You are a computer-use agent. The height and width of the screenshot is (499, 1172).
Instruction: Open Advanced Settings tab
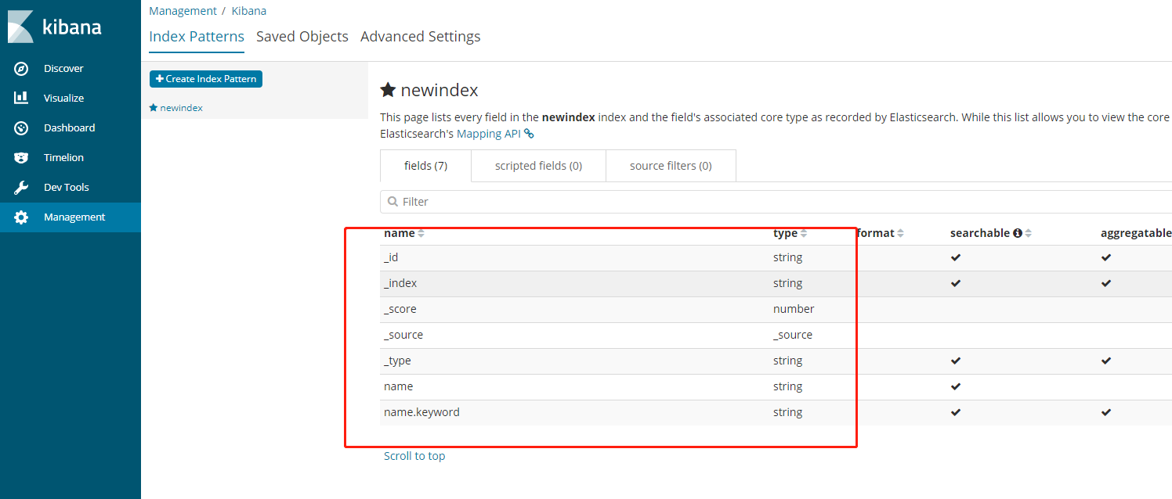point(421,37)
